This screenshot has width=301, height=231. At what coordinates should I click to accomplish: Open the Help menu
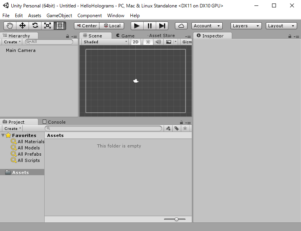pos(135,16)
